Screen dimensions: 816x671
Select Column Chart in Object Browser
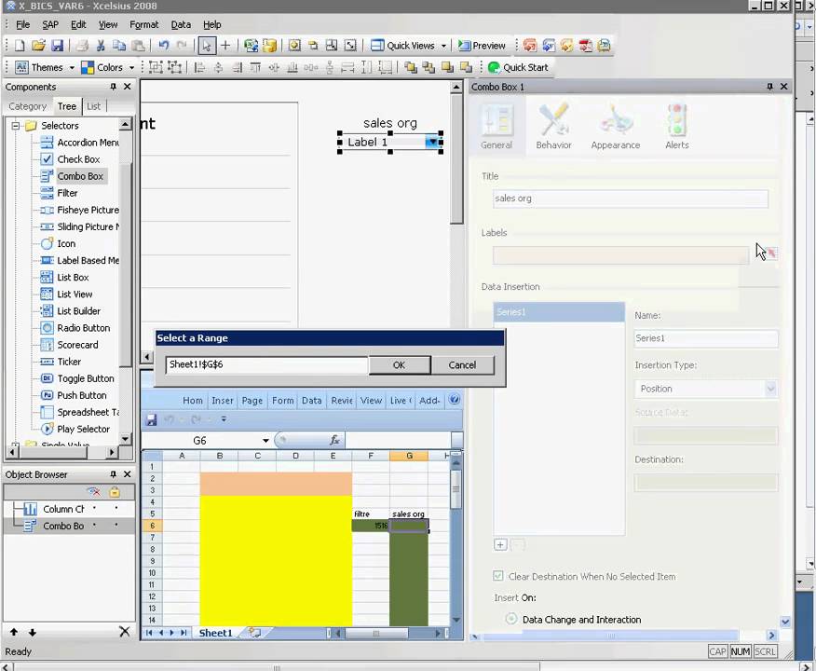click(63, 509)
